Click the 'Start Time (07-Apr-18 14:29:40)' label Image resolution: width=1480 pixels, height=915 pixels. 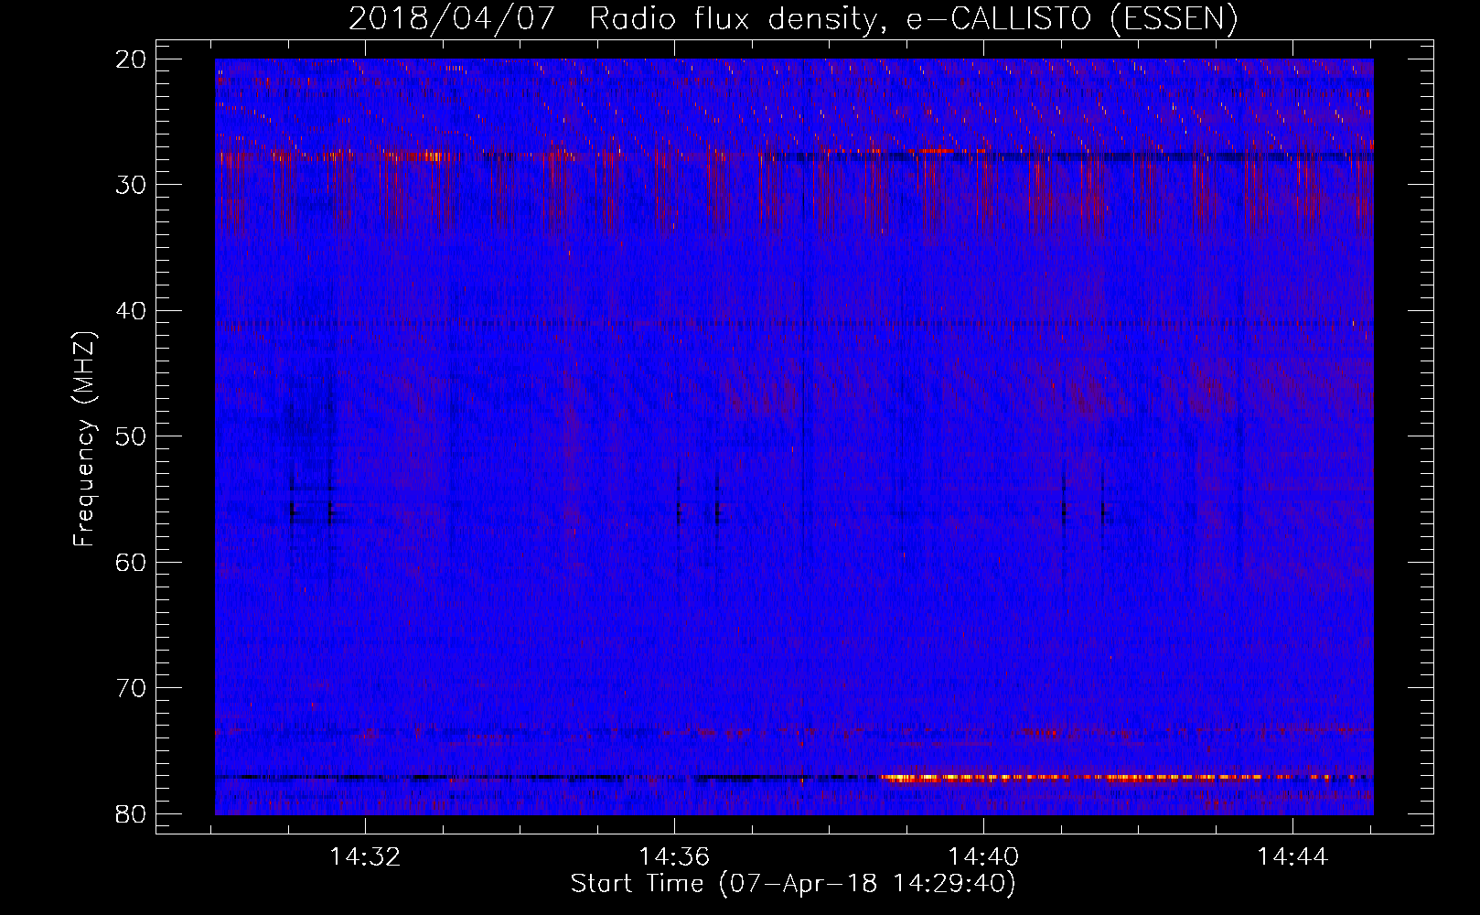(793, 884)
